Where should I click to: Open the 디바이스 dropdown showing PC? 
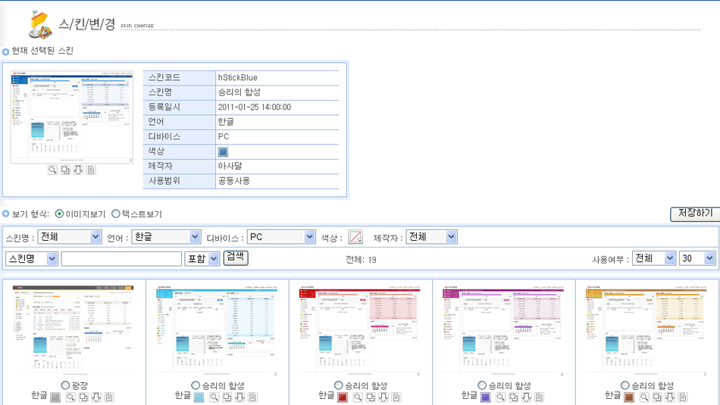281,237
